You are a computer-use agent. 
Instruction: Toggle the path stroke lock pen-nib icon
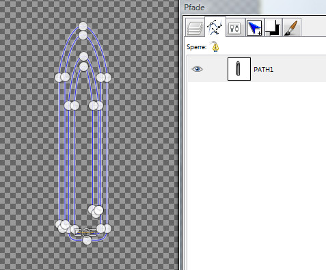215,46
